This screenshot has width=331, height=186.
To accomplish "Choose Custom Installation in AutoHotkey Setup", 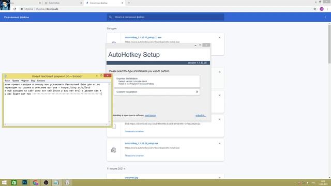I will point(157,92).
